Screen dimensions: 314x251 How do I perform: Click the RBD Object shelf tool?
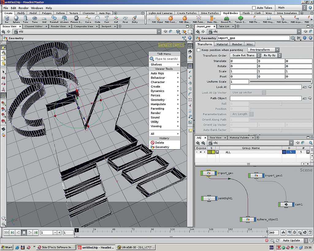[x=157, y=19]
